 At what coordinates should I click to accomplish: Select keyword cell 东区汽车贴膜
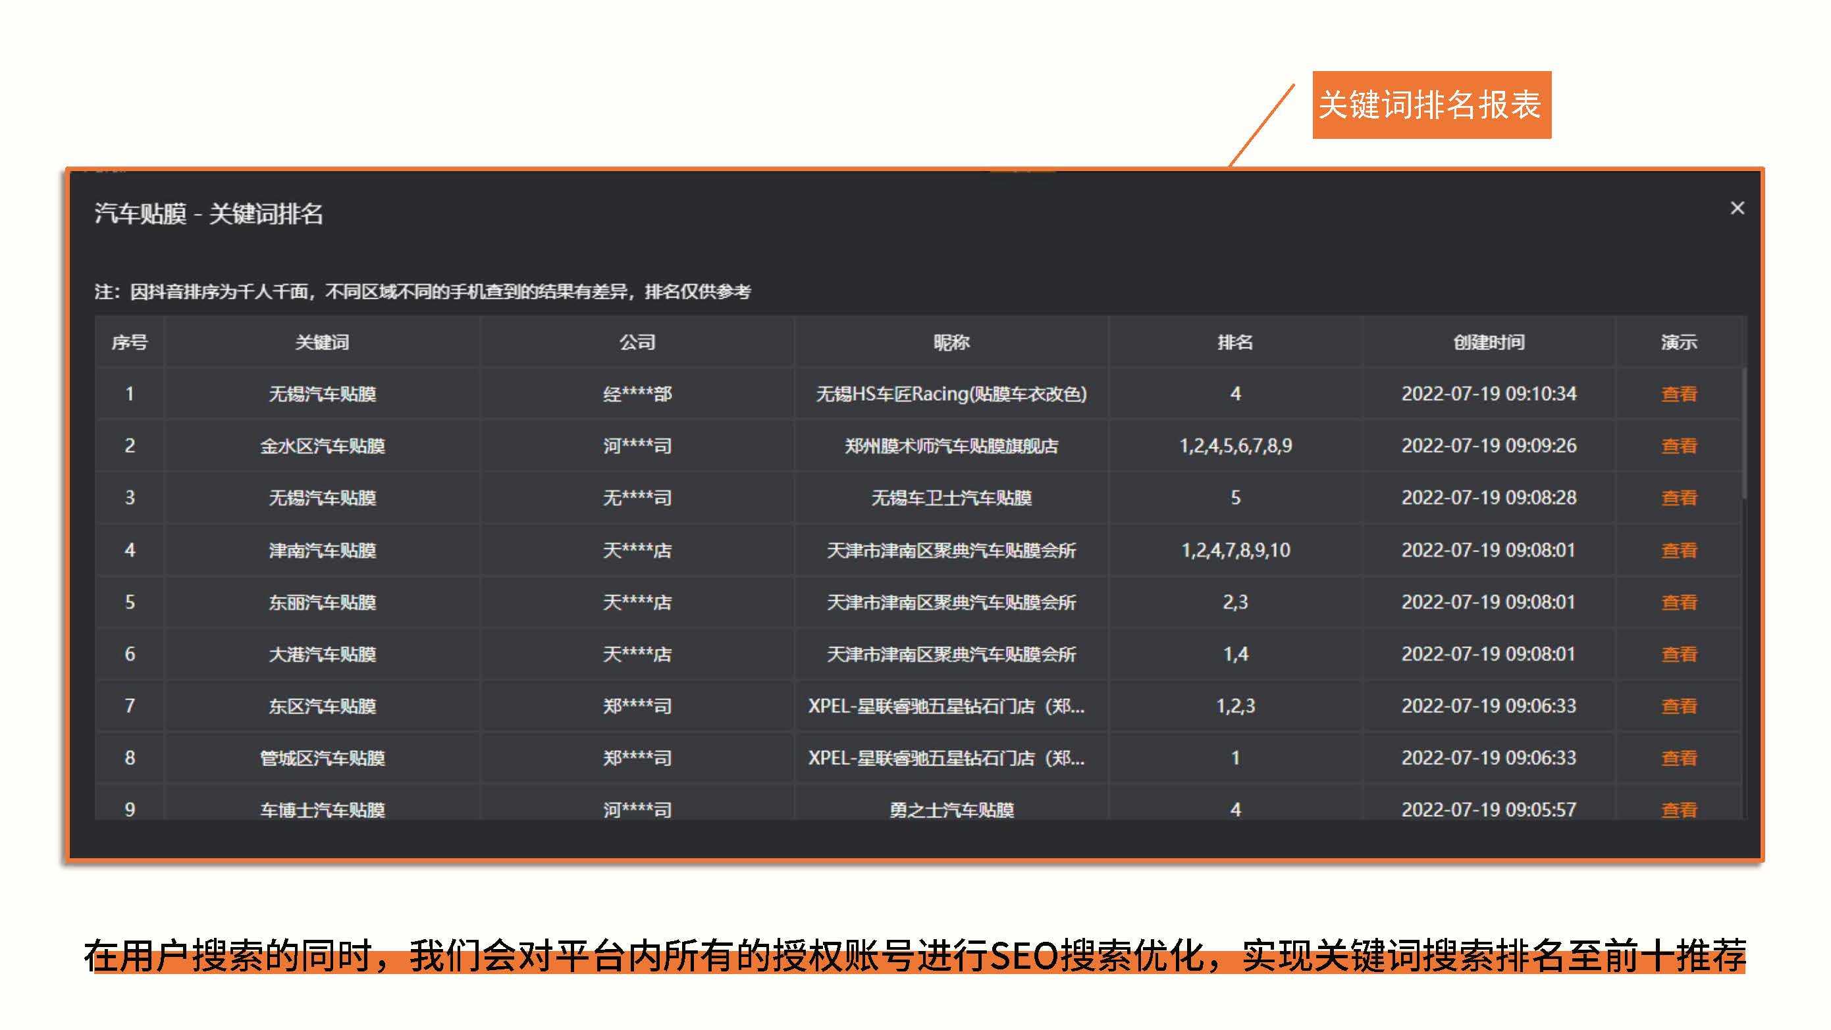tap(322, 706)
